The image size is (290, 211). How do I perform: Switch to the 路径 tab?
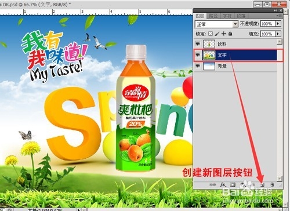(213, 16)
